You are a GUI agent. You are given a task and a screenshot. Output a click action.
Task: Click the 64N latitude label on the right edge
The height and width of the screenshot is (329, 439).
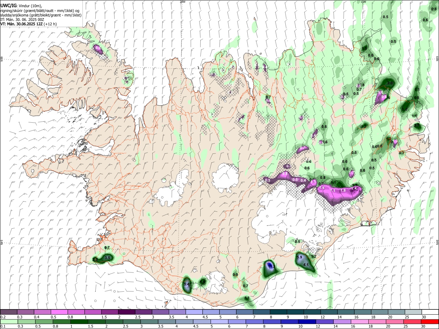tap(437, 242)
